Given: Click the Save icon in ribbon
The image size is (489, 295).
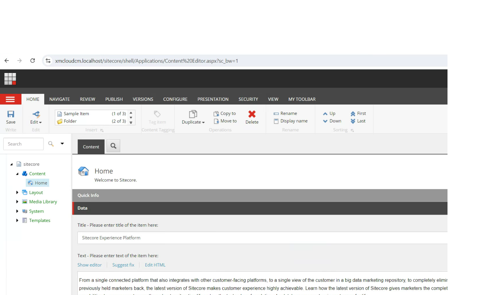Looking at the screenshot, I should coord(11,115).
